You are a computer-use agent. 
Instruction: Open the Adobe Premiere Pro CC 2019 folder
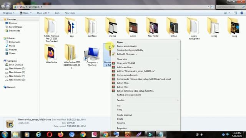[x=52, y=30]
